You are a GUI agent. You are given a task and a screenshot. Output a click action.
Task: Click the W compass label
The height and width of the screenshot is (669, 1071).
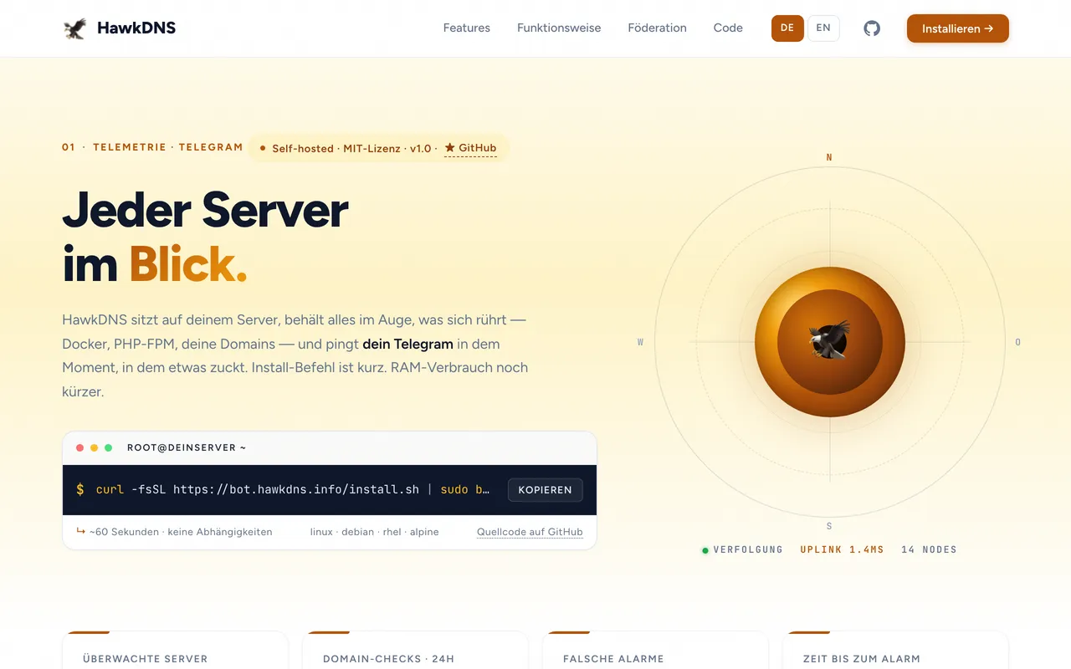pyautogui.click(x=641, y=342)
